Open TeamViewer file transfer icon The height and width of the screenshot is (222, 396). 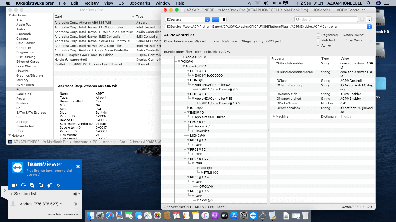pos(41,185)
